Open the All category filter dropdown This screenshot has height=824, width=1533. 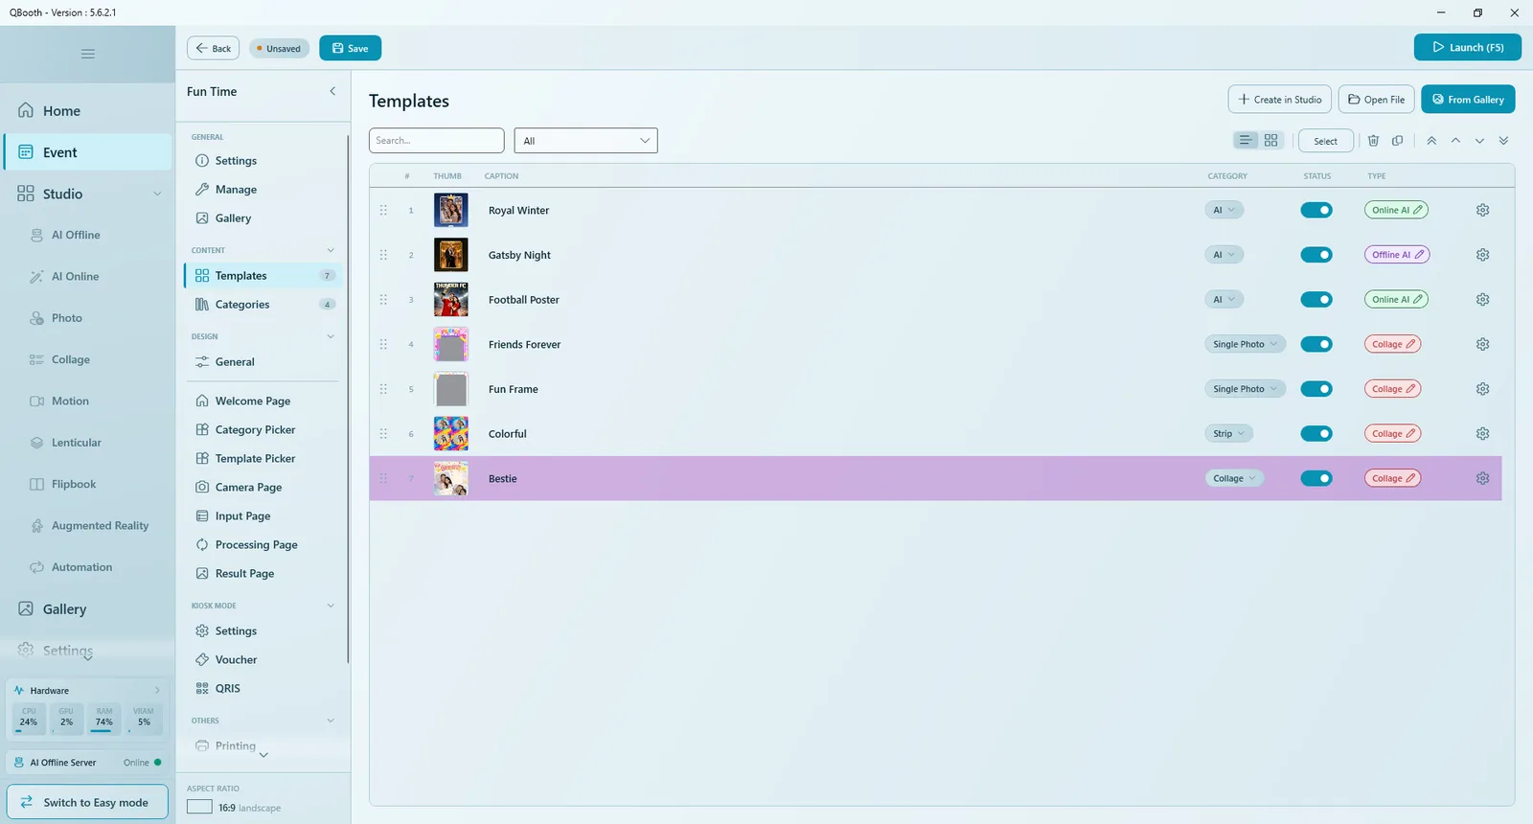(x=585, y=141)
